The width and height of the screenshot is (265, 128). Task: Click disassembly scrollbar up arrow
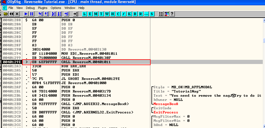[264, 20]
